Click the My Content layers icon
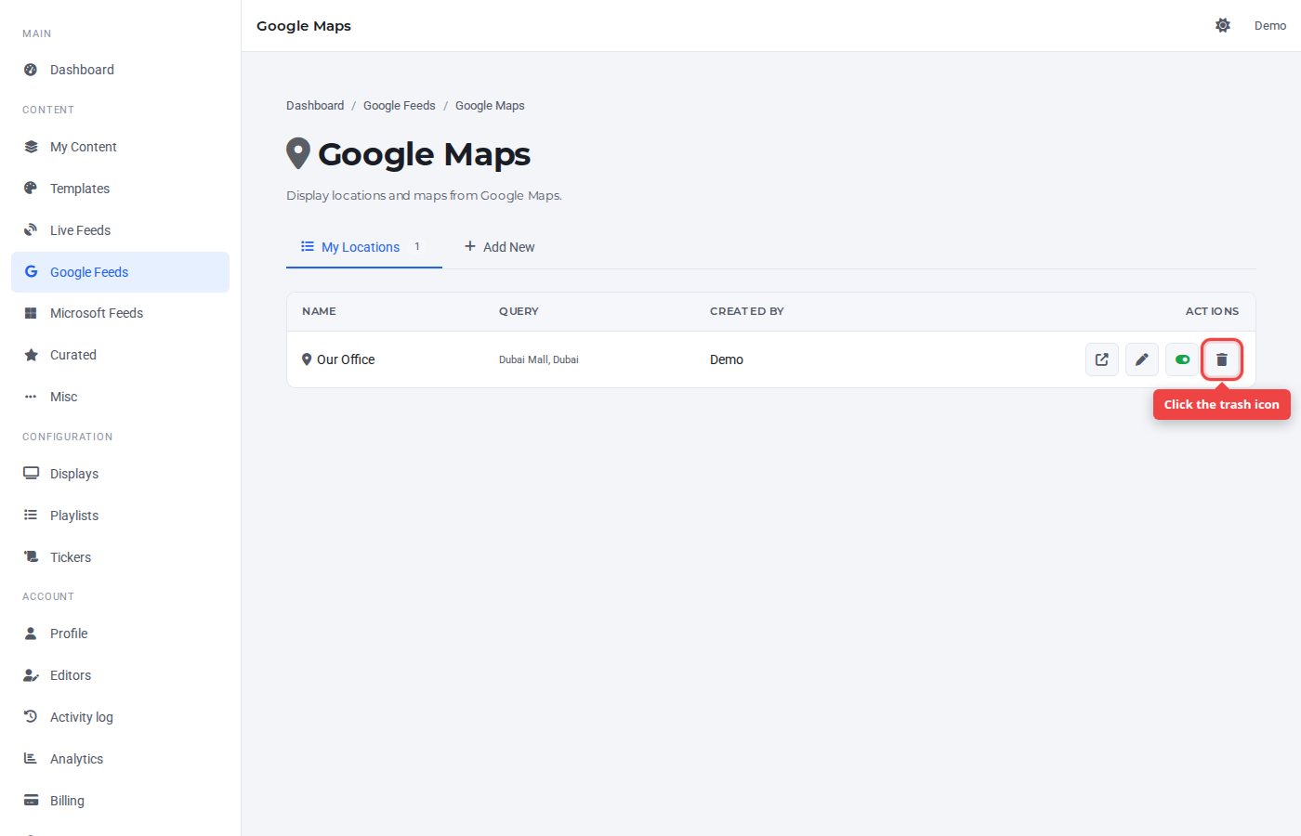Screen dimensions: 1301x836 coord(31,147)
